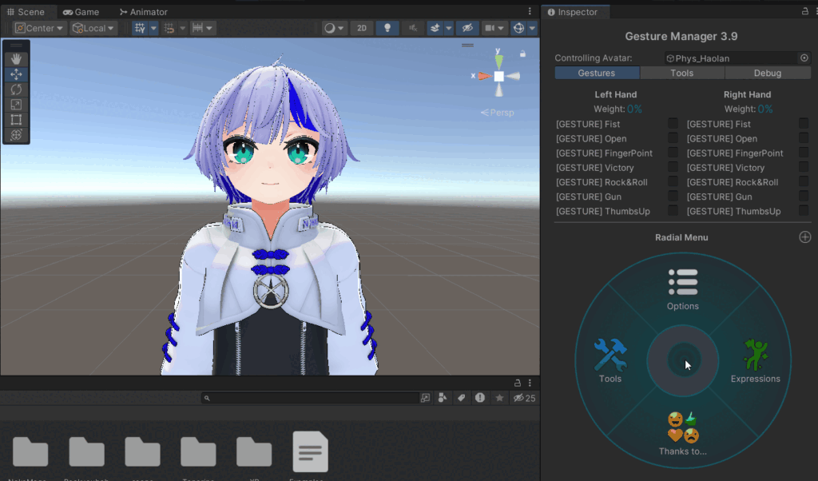Open Expressions in the Radial Menu
Viewport: 818px width, 481px height.
(756, 361)
